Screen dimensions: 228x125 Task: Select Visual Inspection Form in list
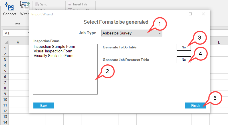click(x=53, y=51)
